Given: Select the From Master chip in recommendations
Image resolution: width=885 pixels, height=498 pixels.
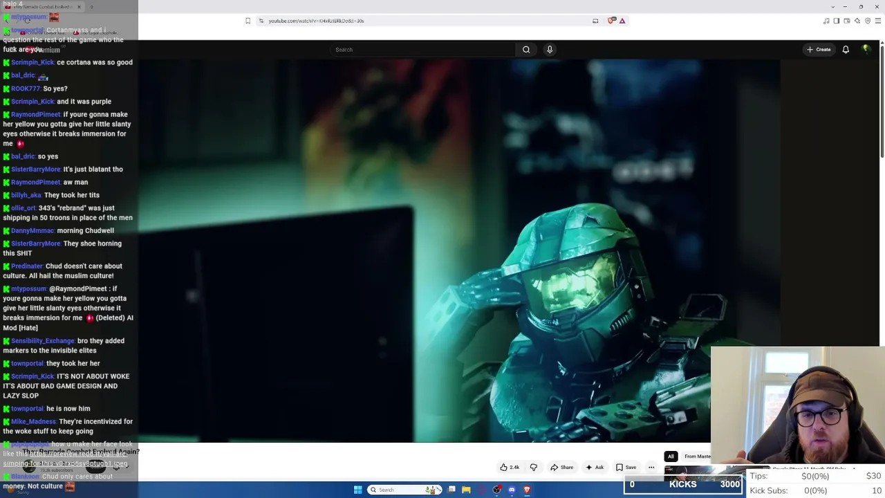Looking at the screenshot, I should pyautogui.click(x=697, y=456).
